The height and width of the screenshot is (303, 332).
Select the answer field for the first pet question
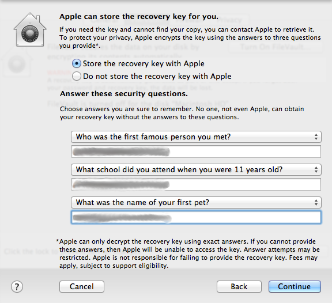coord(196,217)
